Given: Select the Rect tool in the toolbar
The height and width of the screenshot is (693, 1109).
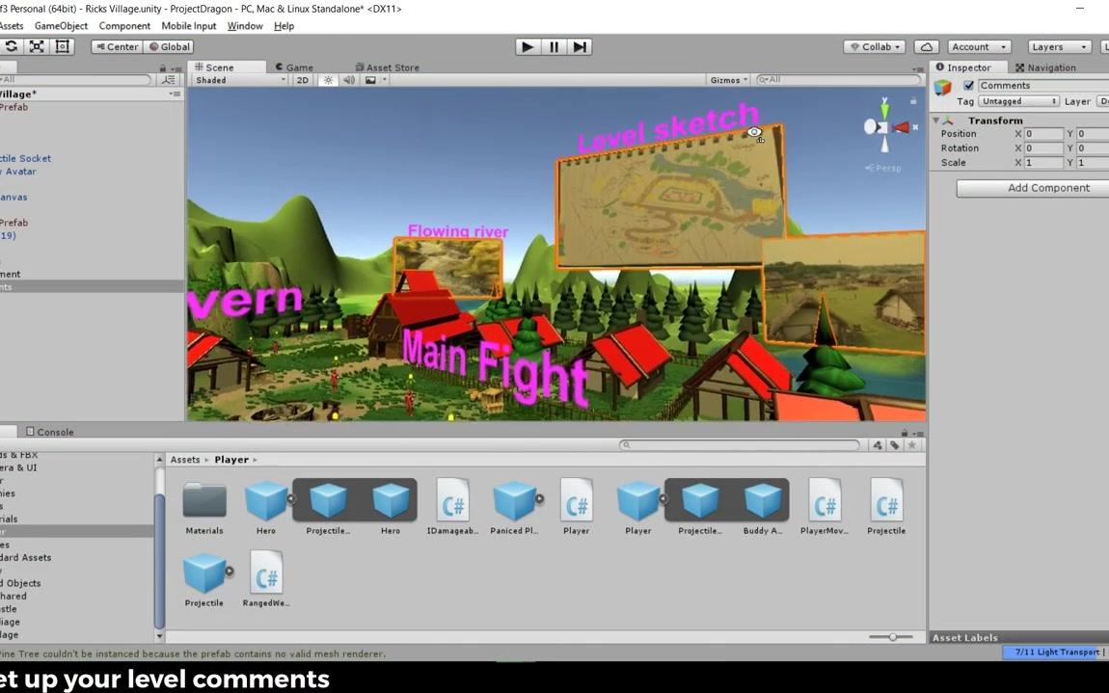Looking at the screenshot, I should pos(62,46).
